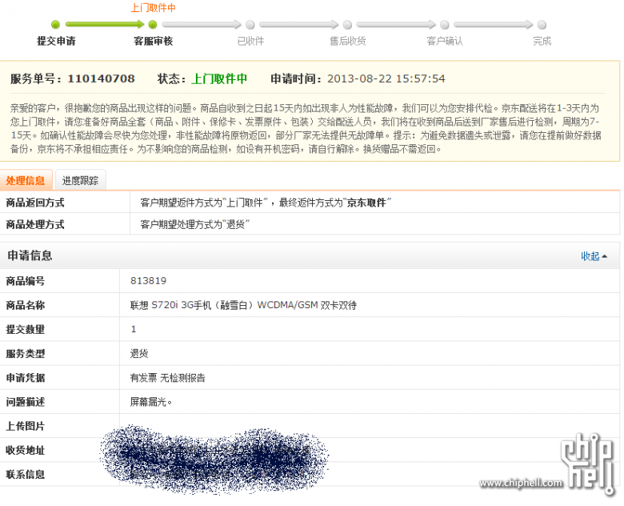Click 有发票 无检测报告 text
The height and width of the screenshot is (506, 624).
coord(167,378)
